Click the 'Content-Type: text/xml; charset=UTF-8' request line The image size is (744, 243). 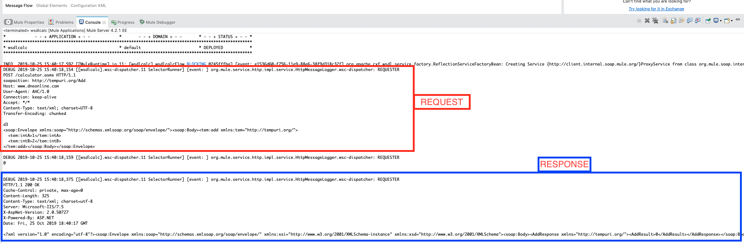click(x=48, y=108)
